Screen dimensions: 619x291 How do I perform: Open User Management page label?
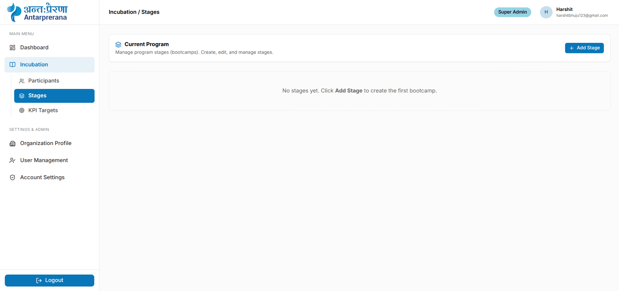point(44,160)
